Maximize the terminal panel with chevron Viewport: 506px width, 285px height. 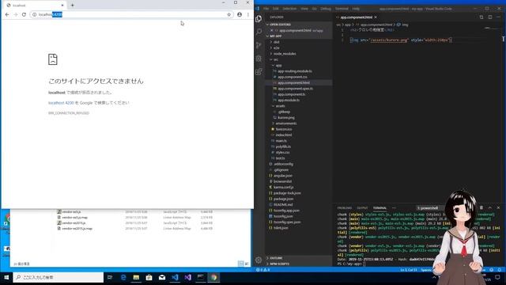[x=490, y=207]
